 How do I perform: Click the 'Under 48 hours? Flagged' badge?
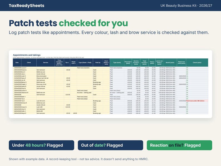coord(41,145)
